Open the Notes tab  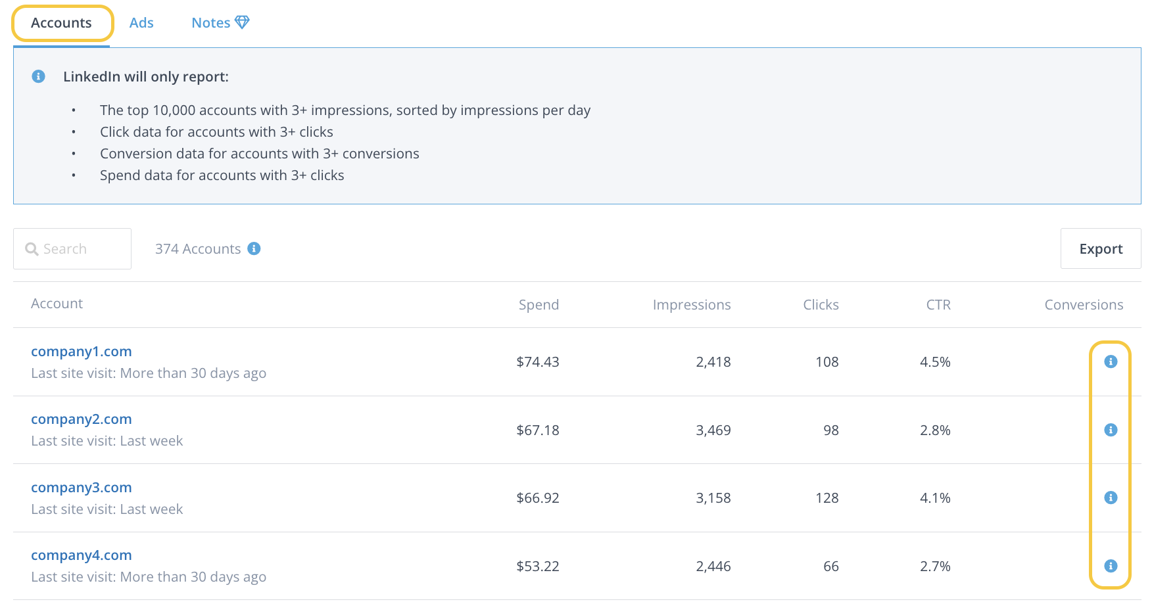(210, 23)
